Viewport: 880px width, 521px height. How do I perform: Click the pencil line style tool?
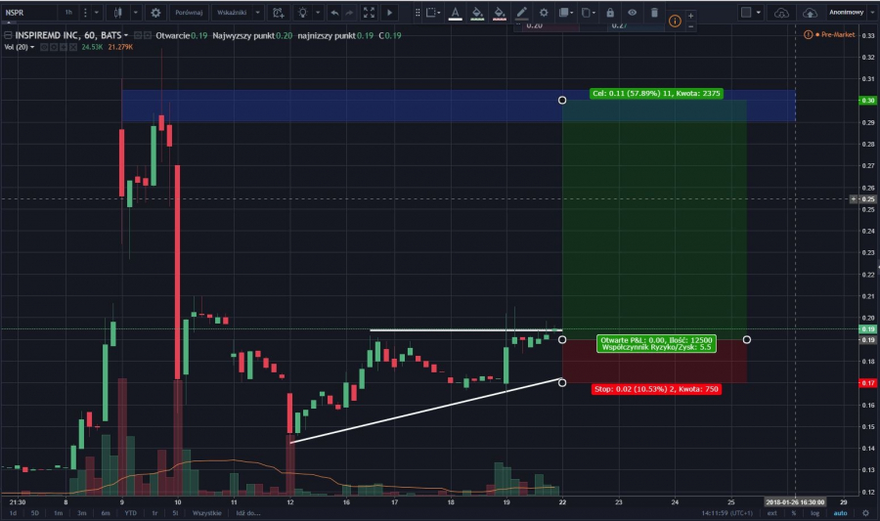coord(521,13)
